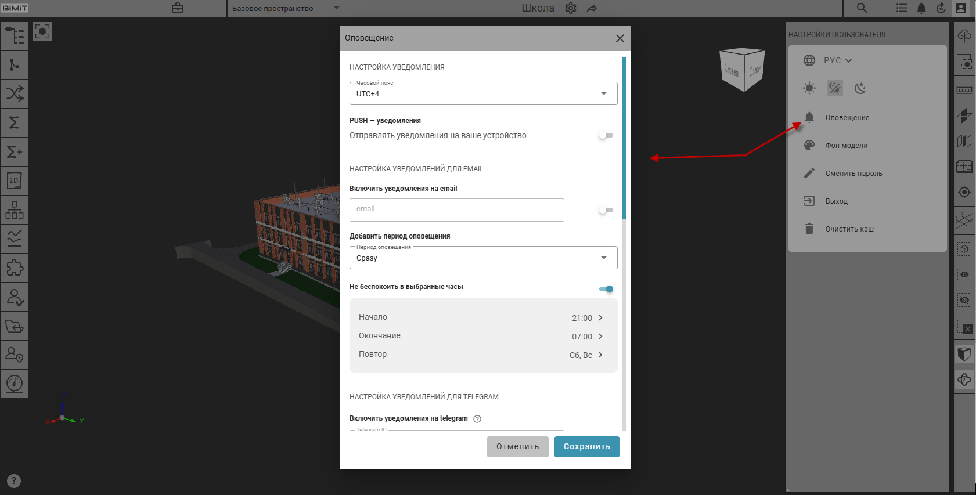The image size is (976, 495).
Task: Select the dark theme moon icon
Action: (x=860, y=88)
